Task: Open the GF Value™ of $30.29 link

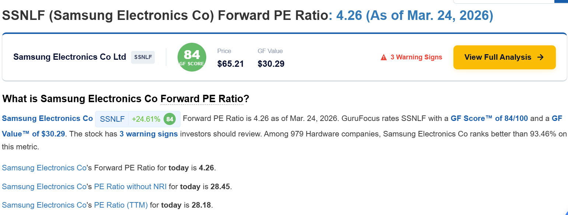Action: point(34,134)
